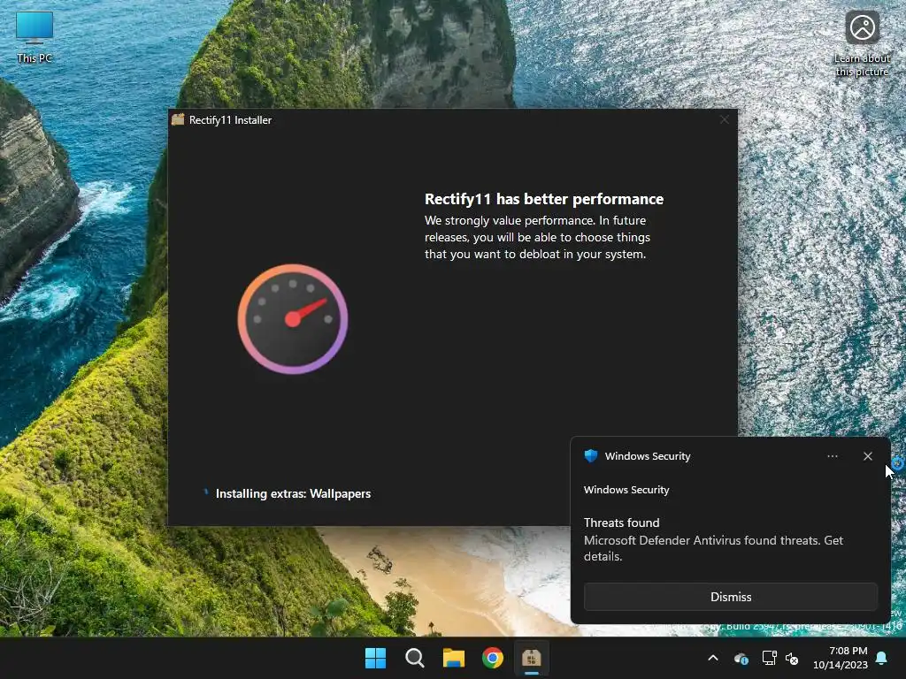This screenshot has width=906, height=679.
Task: Click the Threats found heading
Action: pyautogui.click(x=621, y=523)
